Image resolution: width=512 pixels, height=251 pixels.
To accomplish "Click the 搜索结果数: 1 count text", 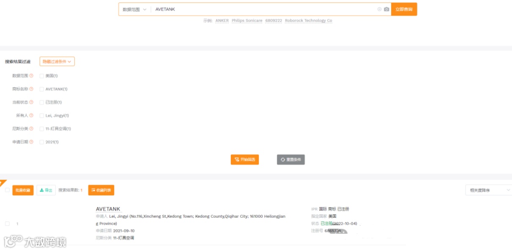I will pyautogui.click(x=70, y=190).
